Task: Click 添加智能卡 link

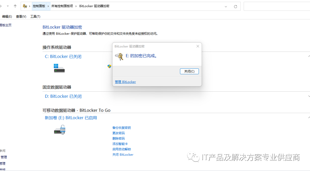Action: [x=120, y=144]
